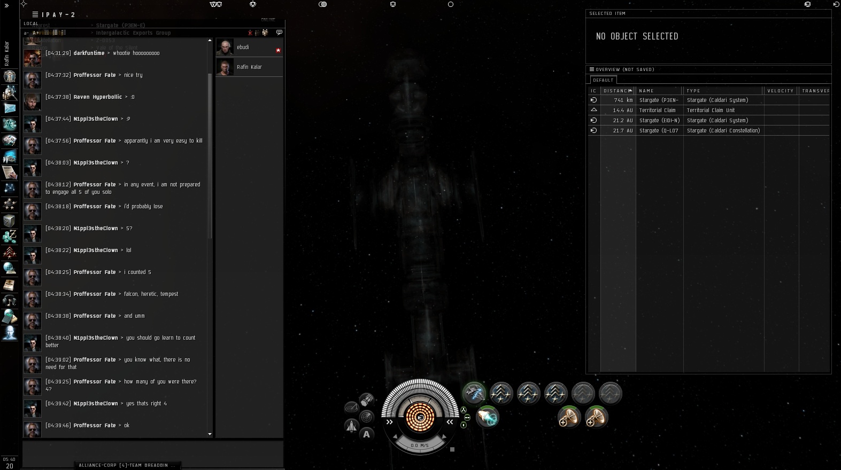
Task: Select the Territorial Claim Unit row
Action: pos(709,110)
